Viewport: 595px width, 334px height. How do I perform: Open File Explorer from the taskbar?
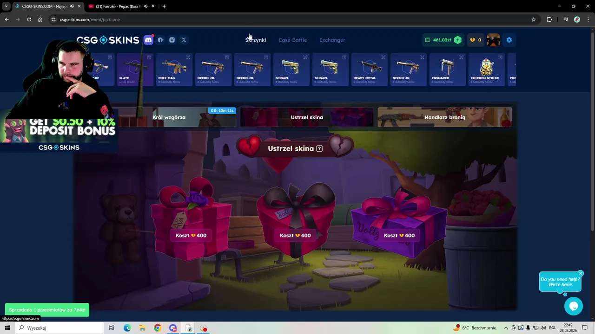[x=142, y=328]
